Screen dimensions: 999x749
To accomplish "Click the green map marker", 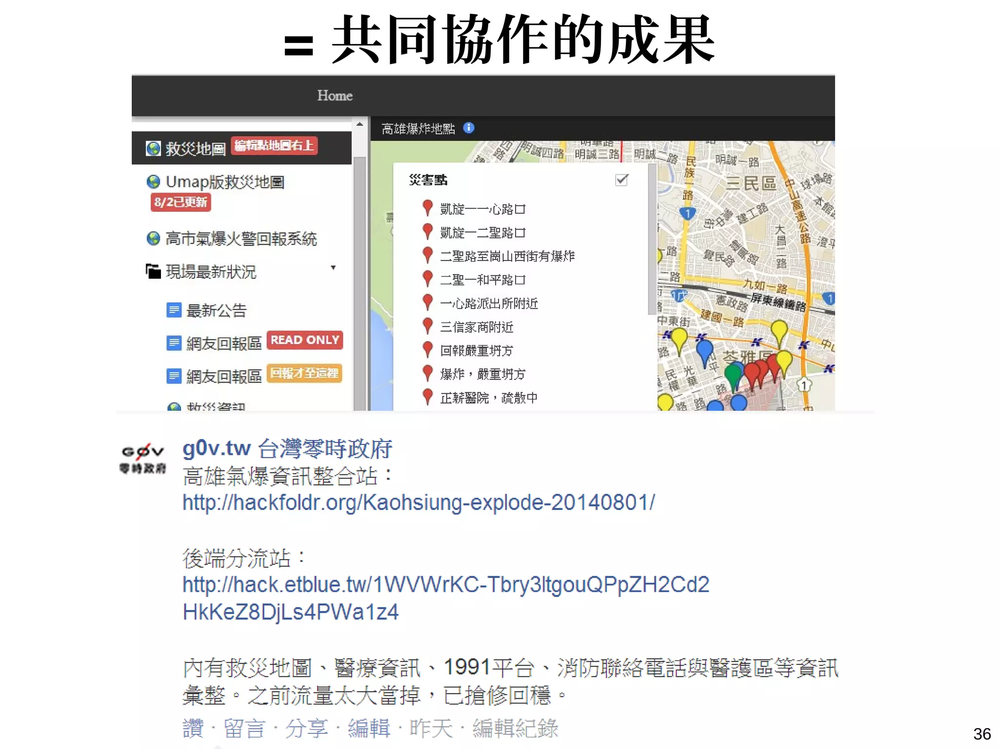I will coord(733,378).
